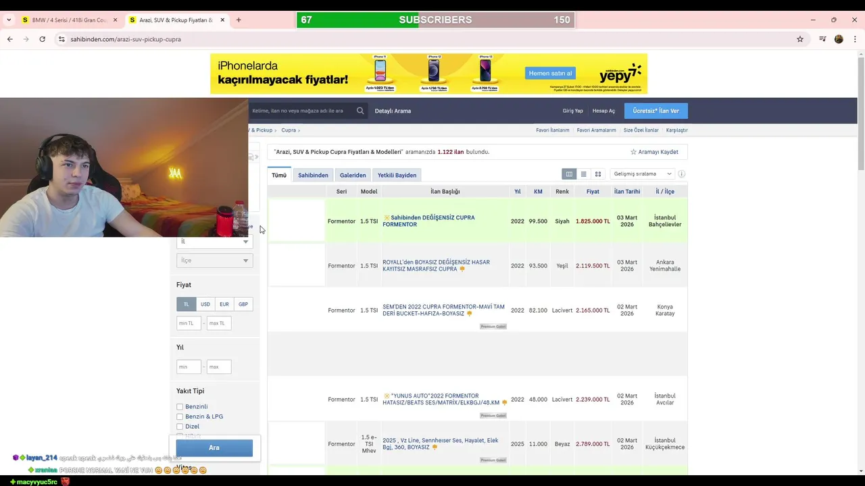865x486 pixels.
Task: Sort by Fiyat column header
Action: [x=593, y=192]
